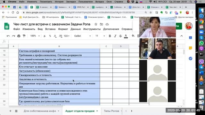Screen dimensions: 205x115
Task: Open Telegram from the Dock
Action: [x=201, y=67]
